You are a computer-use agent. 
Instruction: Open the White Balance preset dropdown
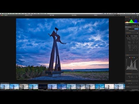tap(135, 38)
